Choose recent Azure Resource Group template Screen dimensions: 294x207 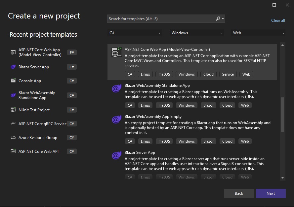point(44,138)
